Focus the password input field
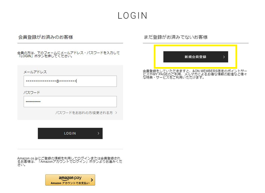 (x=70, y=102)
